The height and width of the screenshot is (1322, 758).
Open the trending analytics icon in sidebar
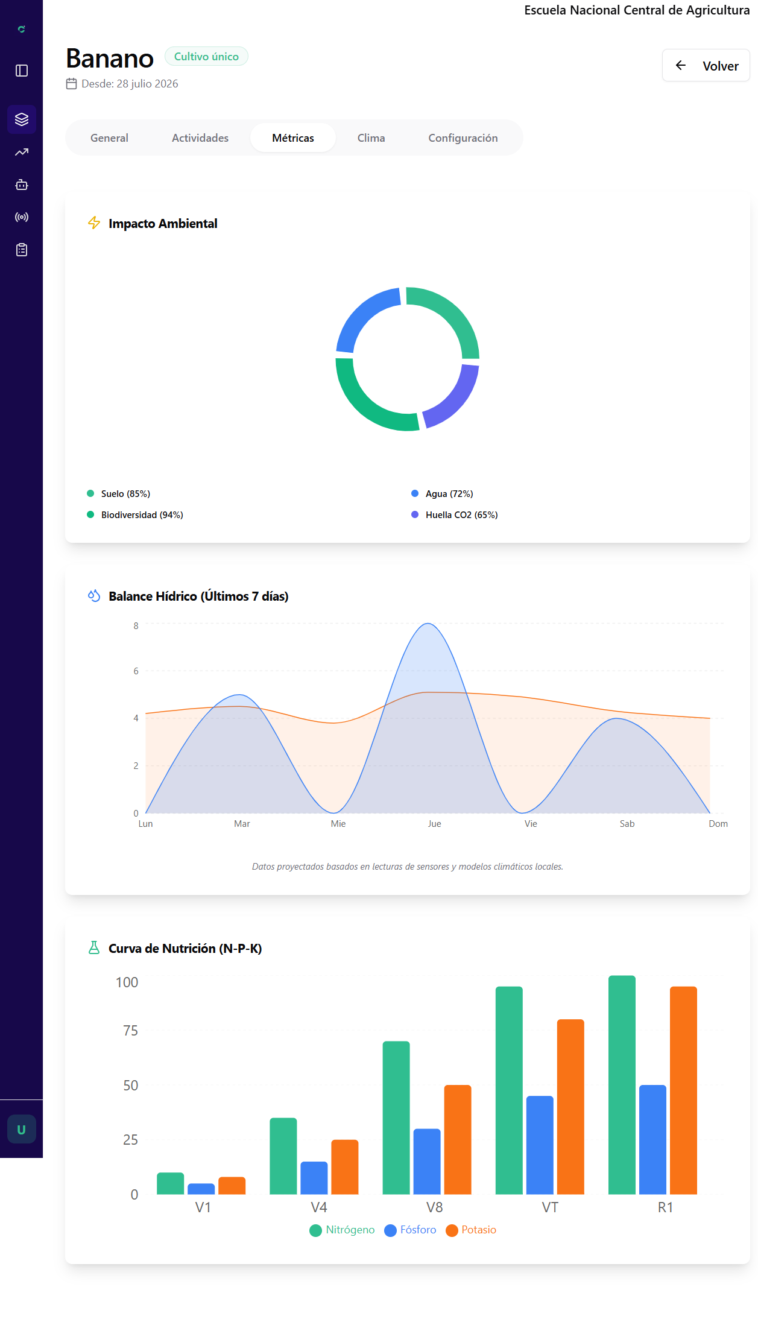(22, 152)
